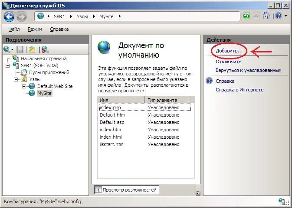Open the Справка menu
Screen dimensions: 292x208
[x=59, y=29]
